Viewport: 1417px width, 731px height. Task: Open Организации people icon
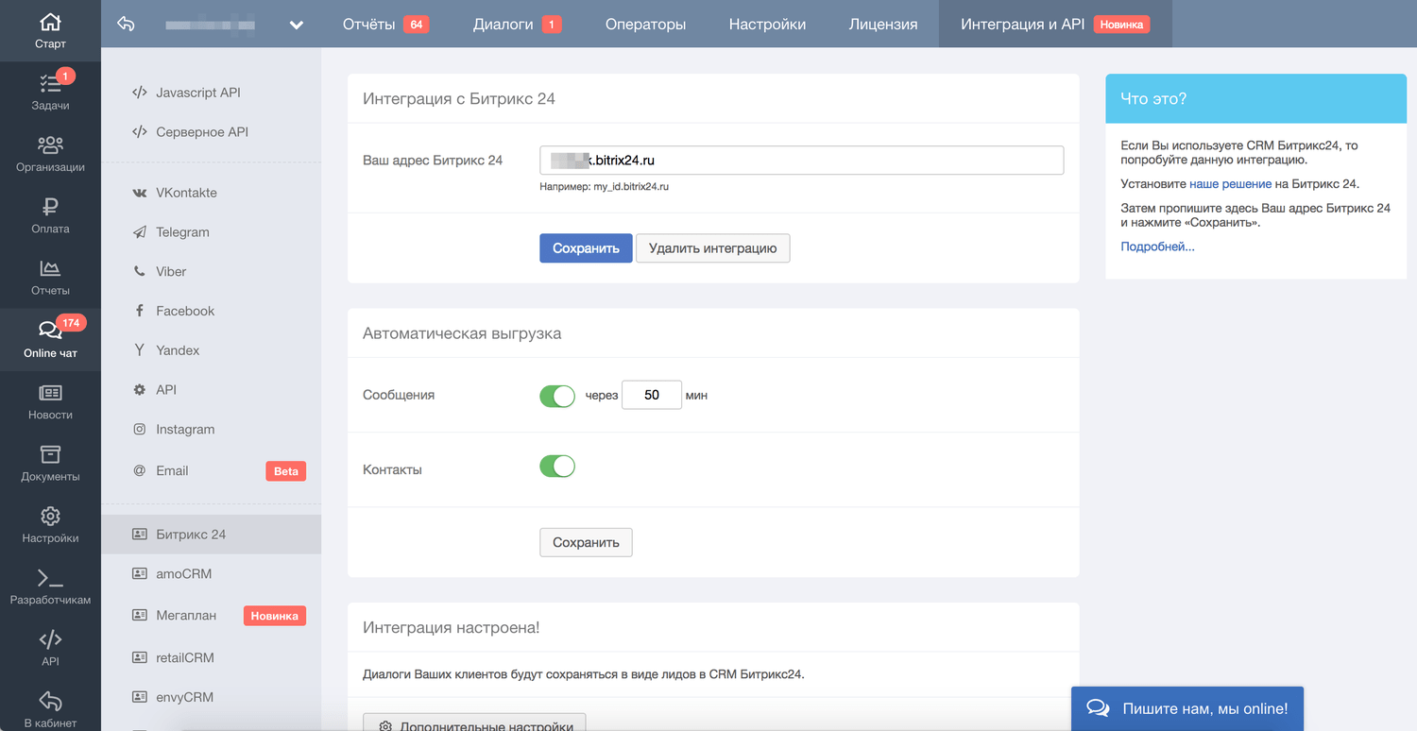click(50, 144)
